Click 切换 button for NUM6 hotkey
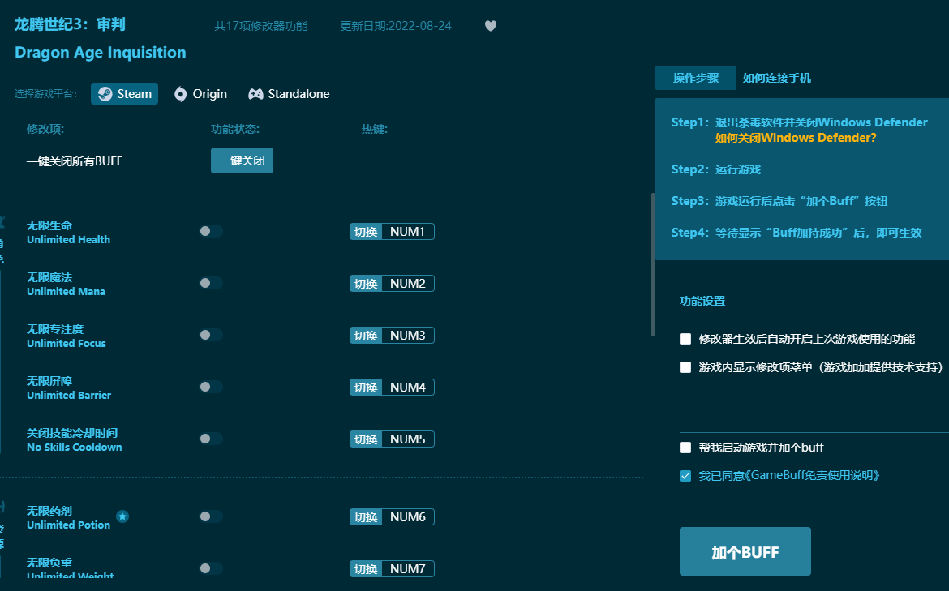Image resolution: width=949 pixels, height=591 pixels. (366, 517)
